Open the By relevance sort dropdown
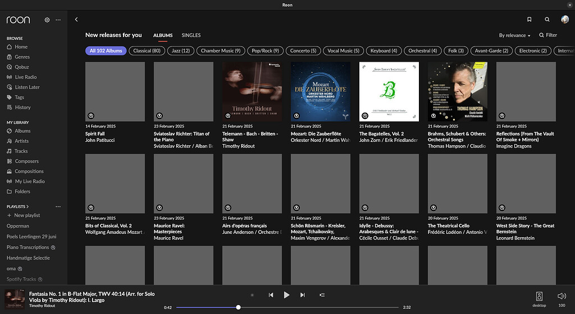 (514, 35)
